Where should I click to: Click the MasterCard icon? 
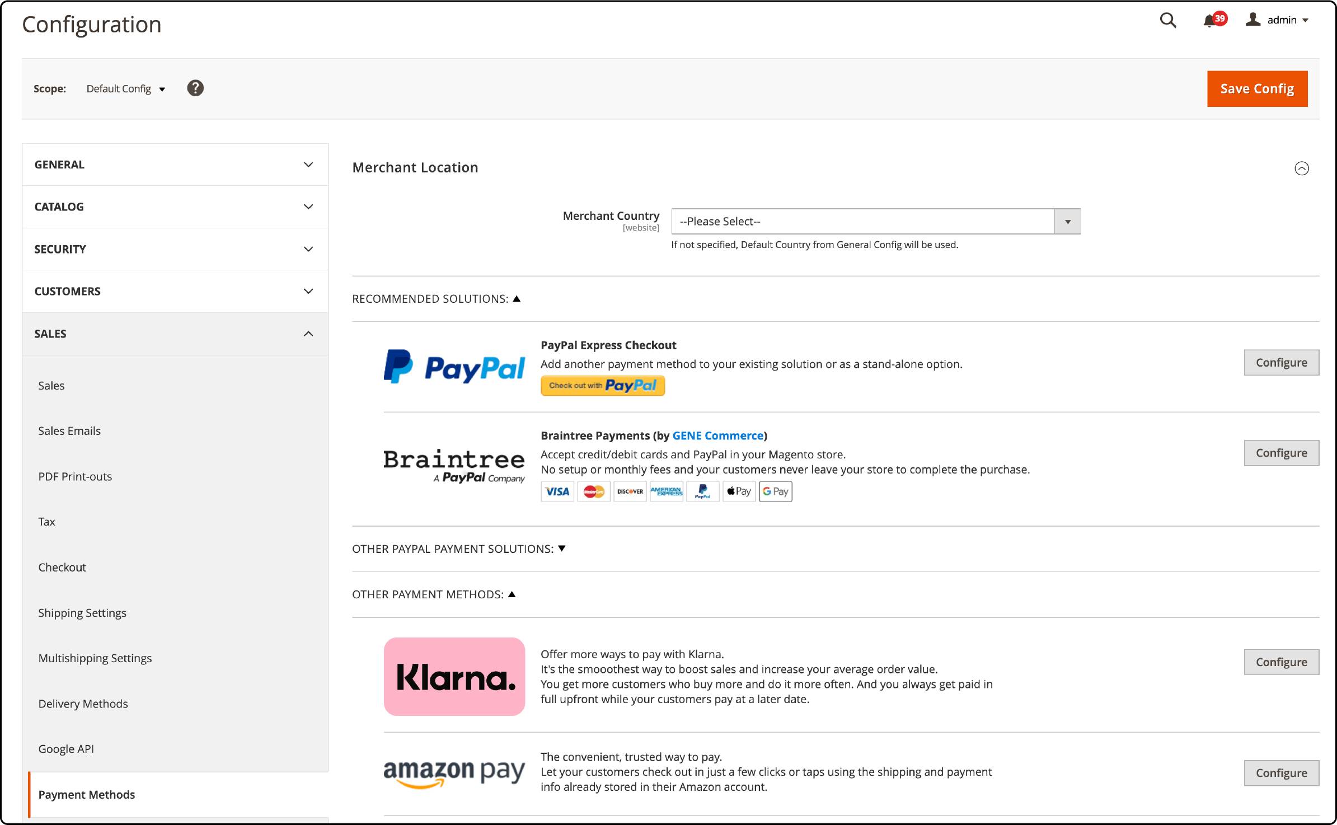[594, 491]
